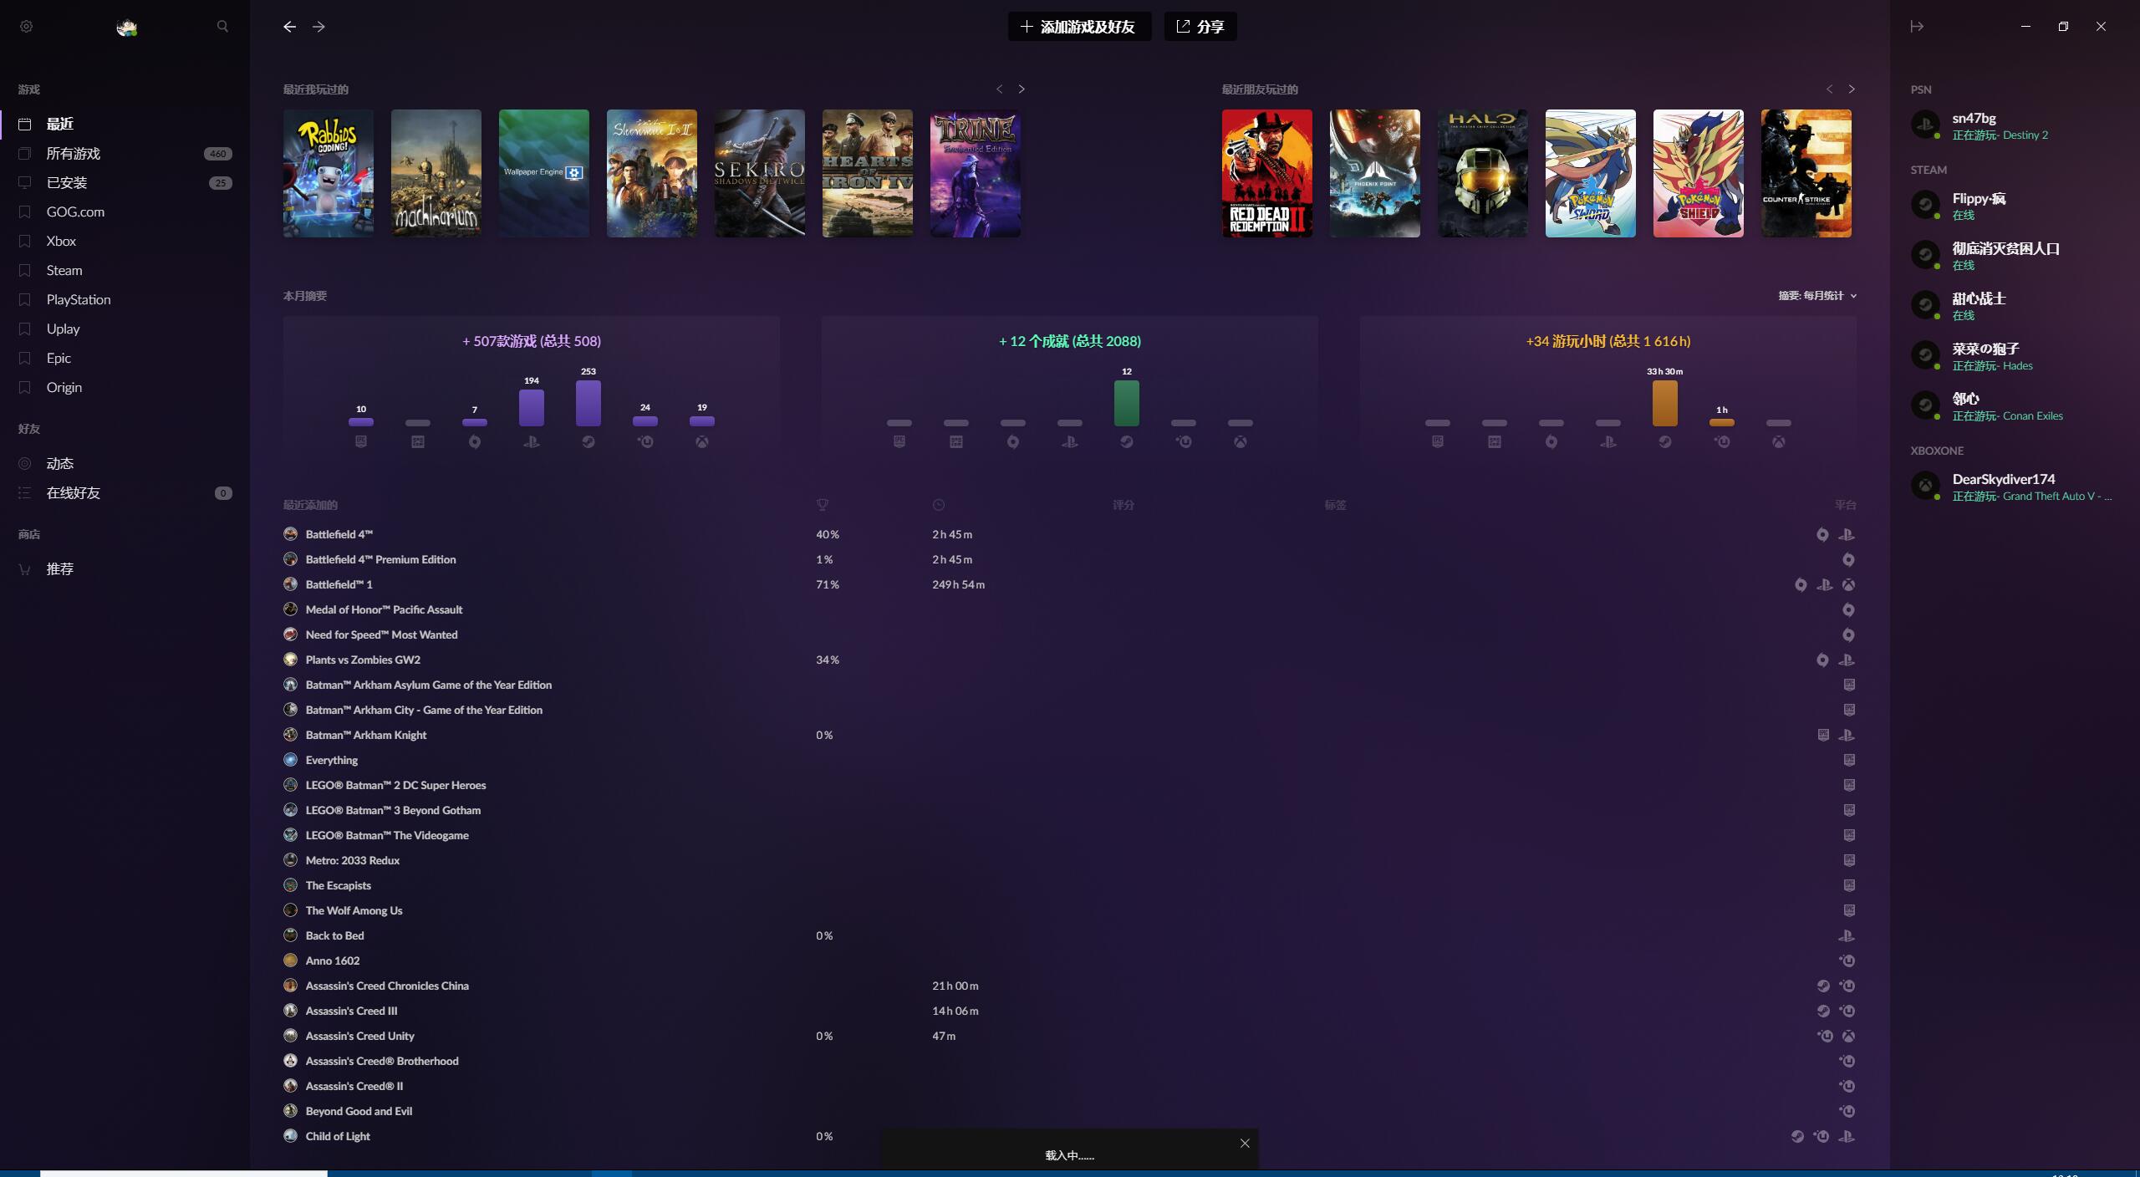Open the 摘要: 每月统计 dropdown

[x=1817, y=296]
